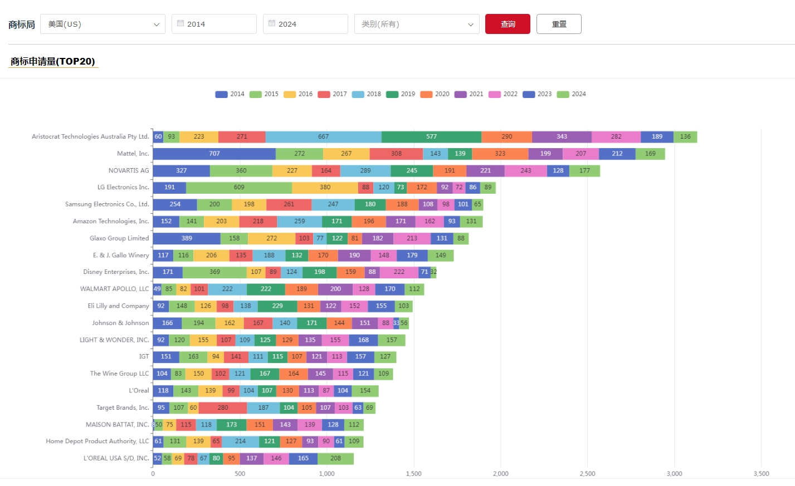Image resolution: width=795 pixels, height=486 pixels.
Task: Click the Home Depot Product Authority, LLC label
Action: click(x=97, y=441)
